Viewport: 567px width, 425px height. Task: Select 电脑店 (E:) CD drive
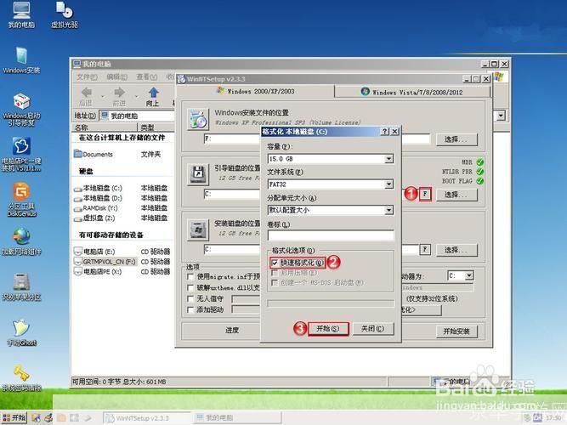tap(94, 252)
